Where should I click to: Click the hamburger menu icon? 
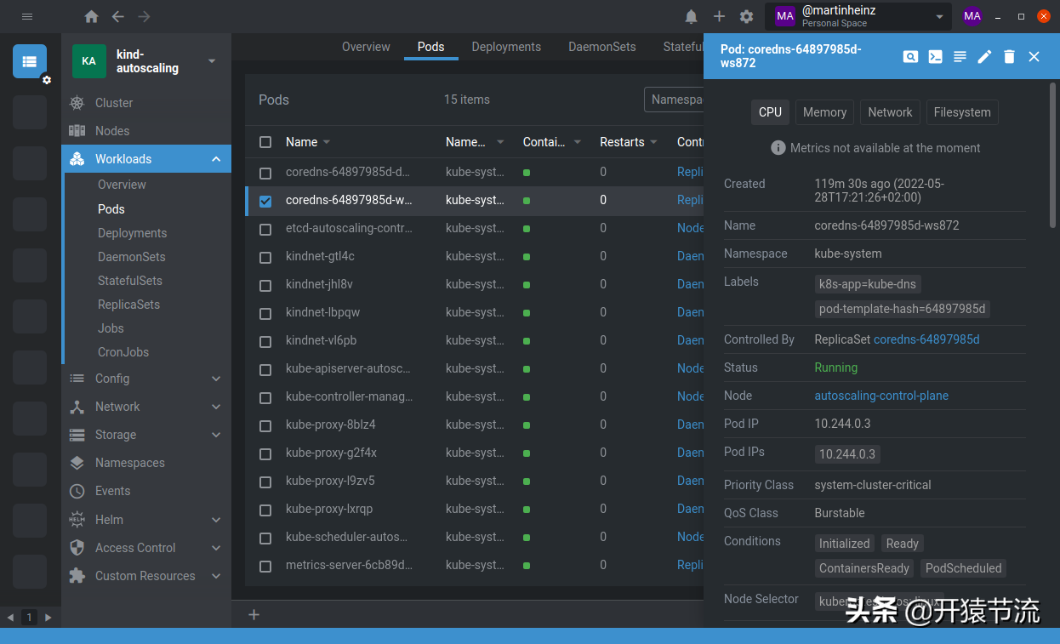(x=27, y=17)
